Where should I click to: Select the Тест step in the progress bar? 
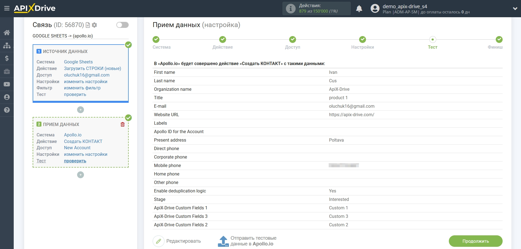pos(433,39)
